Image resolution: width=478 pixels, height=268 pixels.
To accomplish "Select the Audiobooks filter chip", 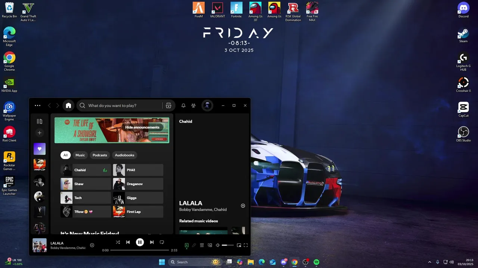I will pos(124,155).
